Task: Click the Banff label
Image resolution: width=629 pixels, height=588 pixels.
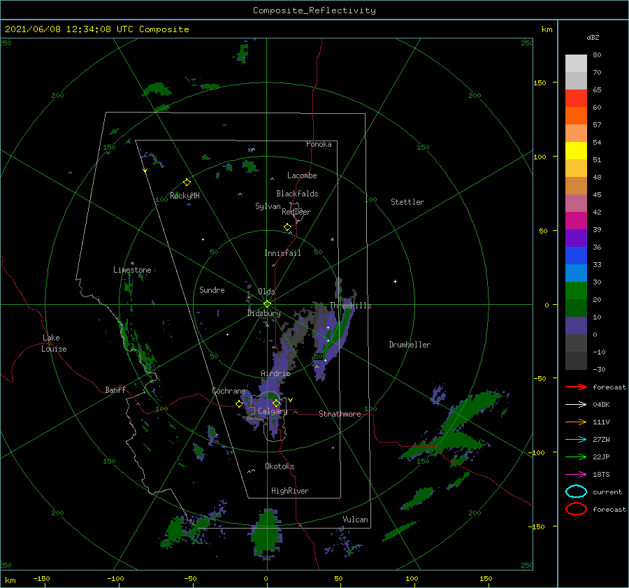Action: click(115, 389)
